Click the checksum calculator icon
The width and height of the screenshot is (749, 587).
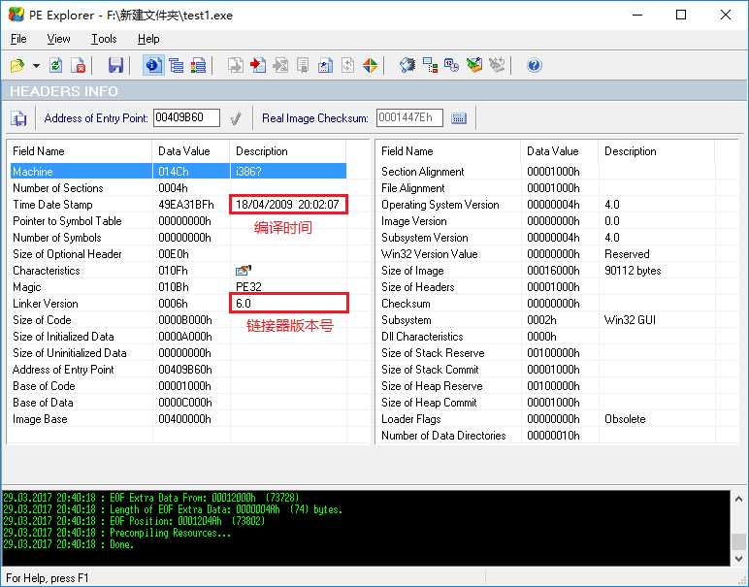pyautogui.click(x=459, y=118)
